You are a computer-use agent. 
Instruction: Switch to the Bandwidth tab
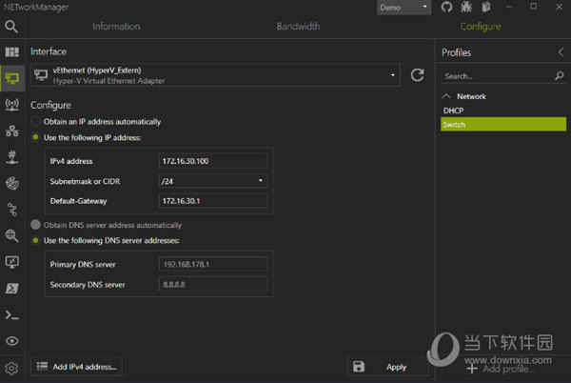click(298, 27)
